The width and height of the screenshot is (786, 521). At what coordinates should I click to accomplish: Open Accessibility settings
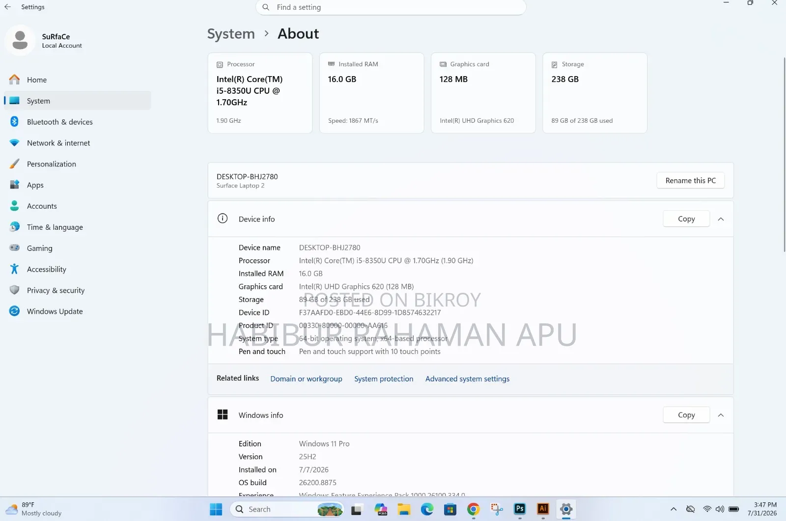(78, 269)
